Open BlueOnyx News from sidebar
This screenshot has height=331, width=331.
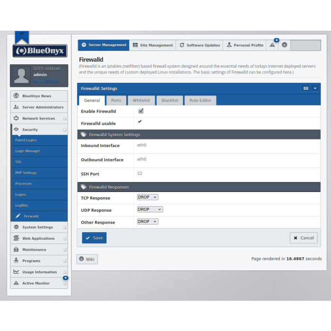[39, 96]
